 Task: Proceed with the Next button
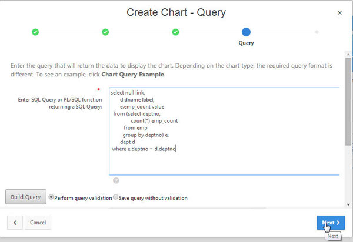click(331, 223)
